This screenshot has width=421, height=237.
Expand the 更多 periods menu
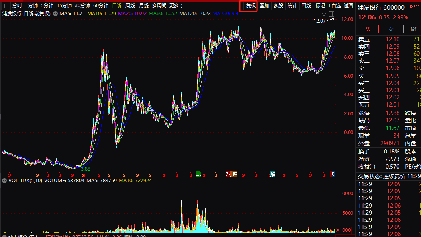click(176, 6)
